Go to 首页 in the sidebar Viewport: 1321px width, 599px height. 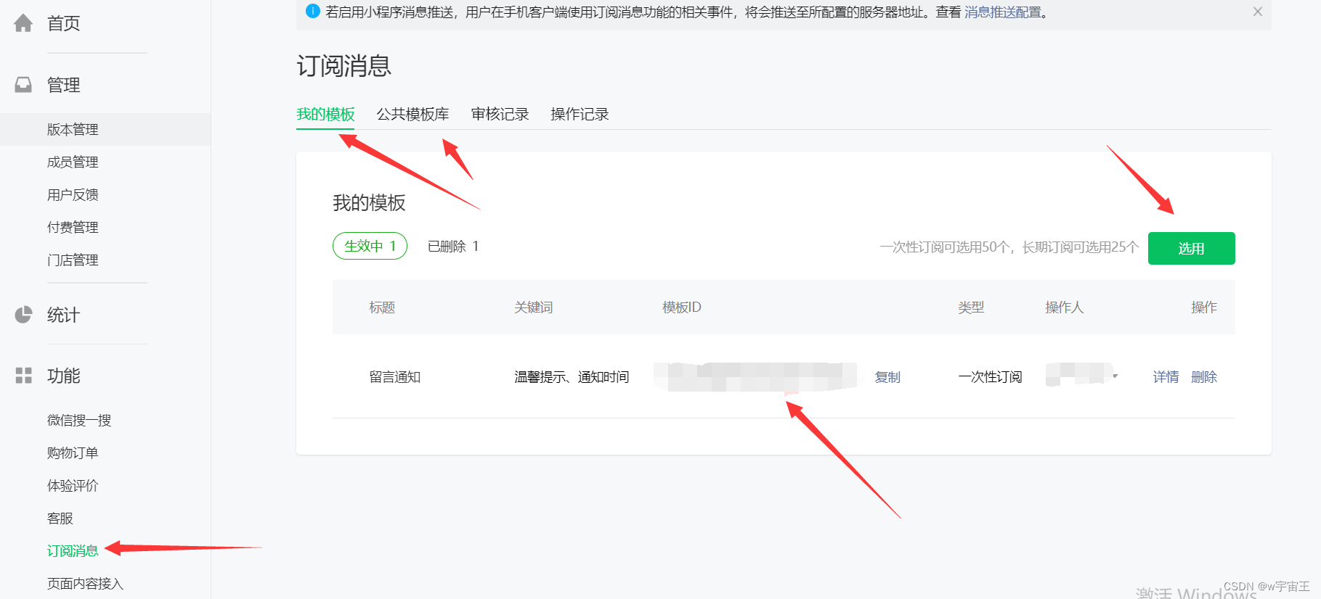pyautogui.click(x=64, y=23)
